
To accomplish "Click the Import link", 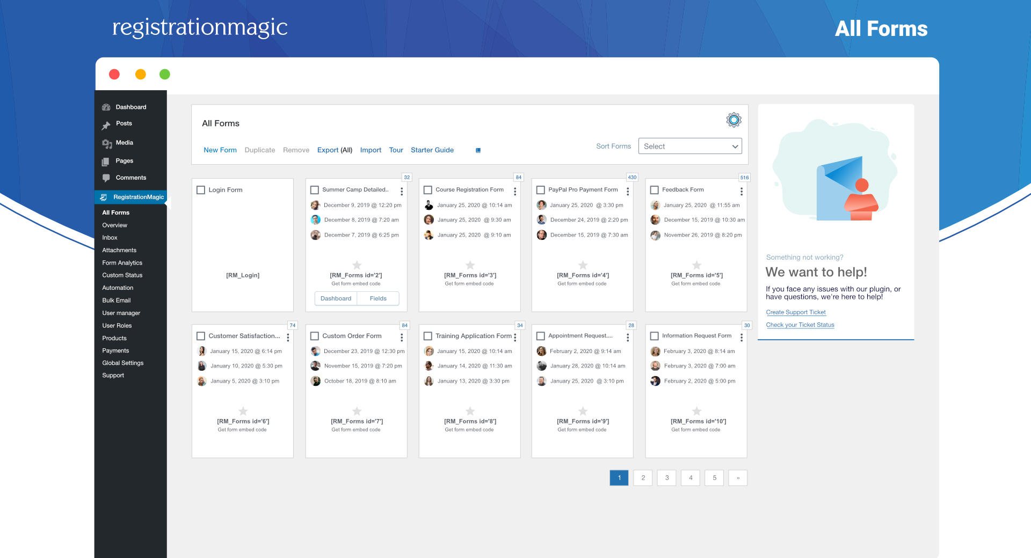I will click(371, 150).
